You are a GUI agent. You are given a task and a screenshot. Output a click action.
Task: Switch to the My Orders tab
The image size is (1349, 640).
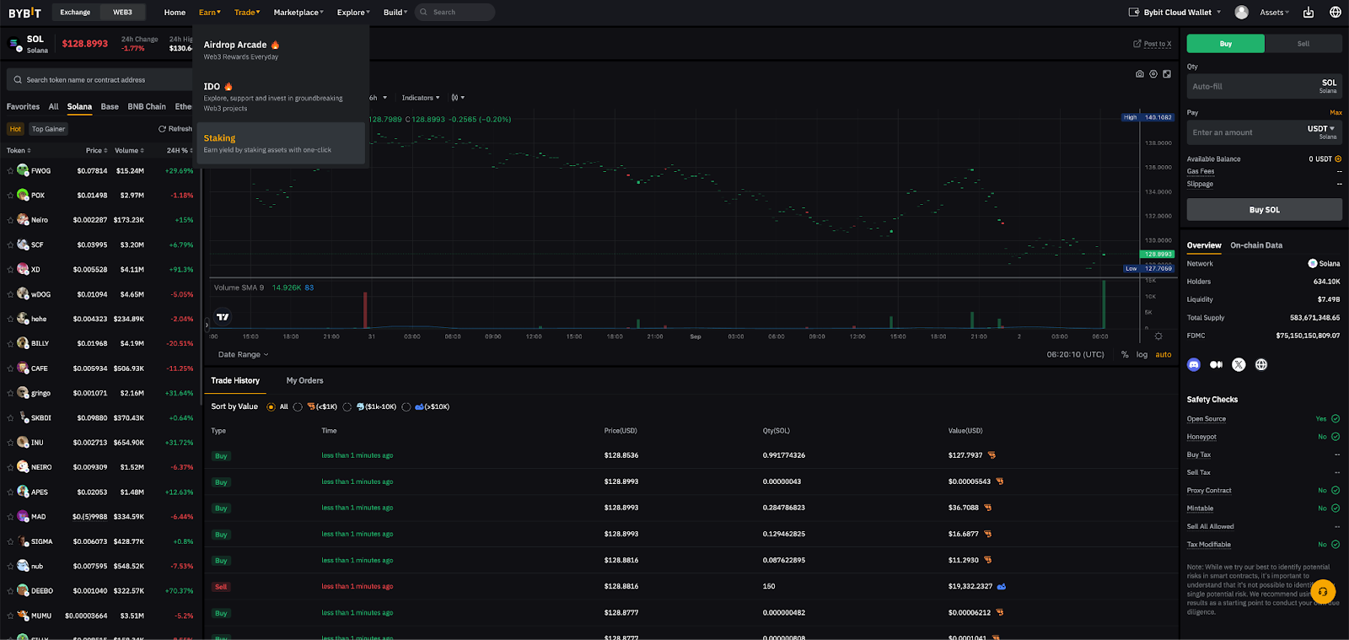click(304, 381)
